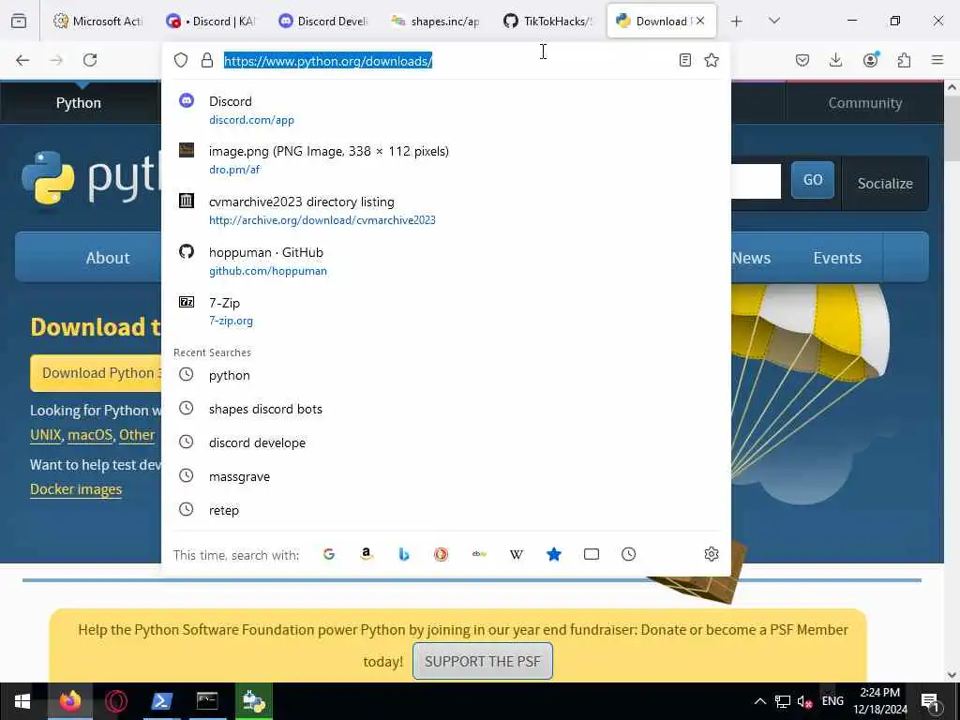Screen dimensions: 960x720
Task: Select Discord discord.com/app suggestion
Action: [445, 110]
